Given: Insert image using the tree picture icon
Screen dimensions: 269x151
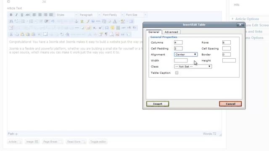Looking at the screenshot, I should 82,21.
